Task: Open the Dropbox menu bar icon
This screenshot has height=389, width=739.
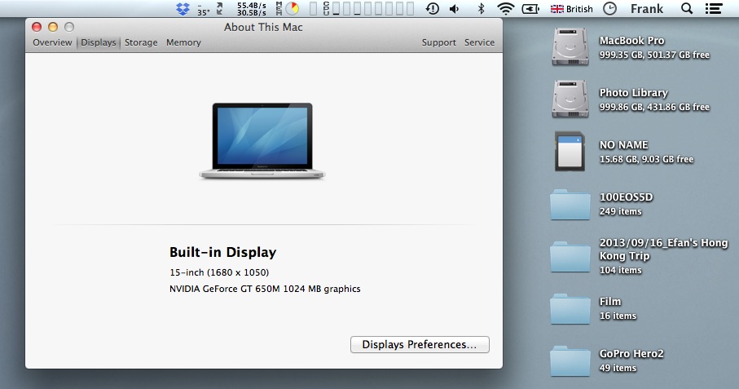Action: [x=183, y=8]
